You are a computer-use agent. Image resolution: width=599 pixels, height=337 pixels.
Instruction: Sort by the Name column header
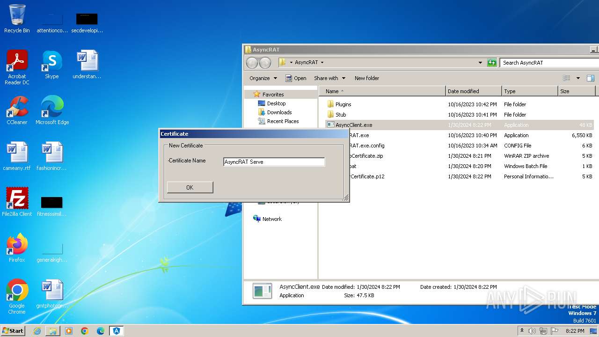coord(382,91)
